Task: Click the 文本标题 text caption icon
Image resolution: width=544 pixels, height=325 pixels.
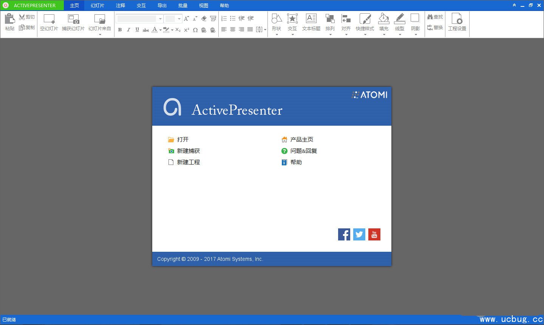Action: [x=311, y=19]
